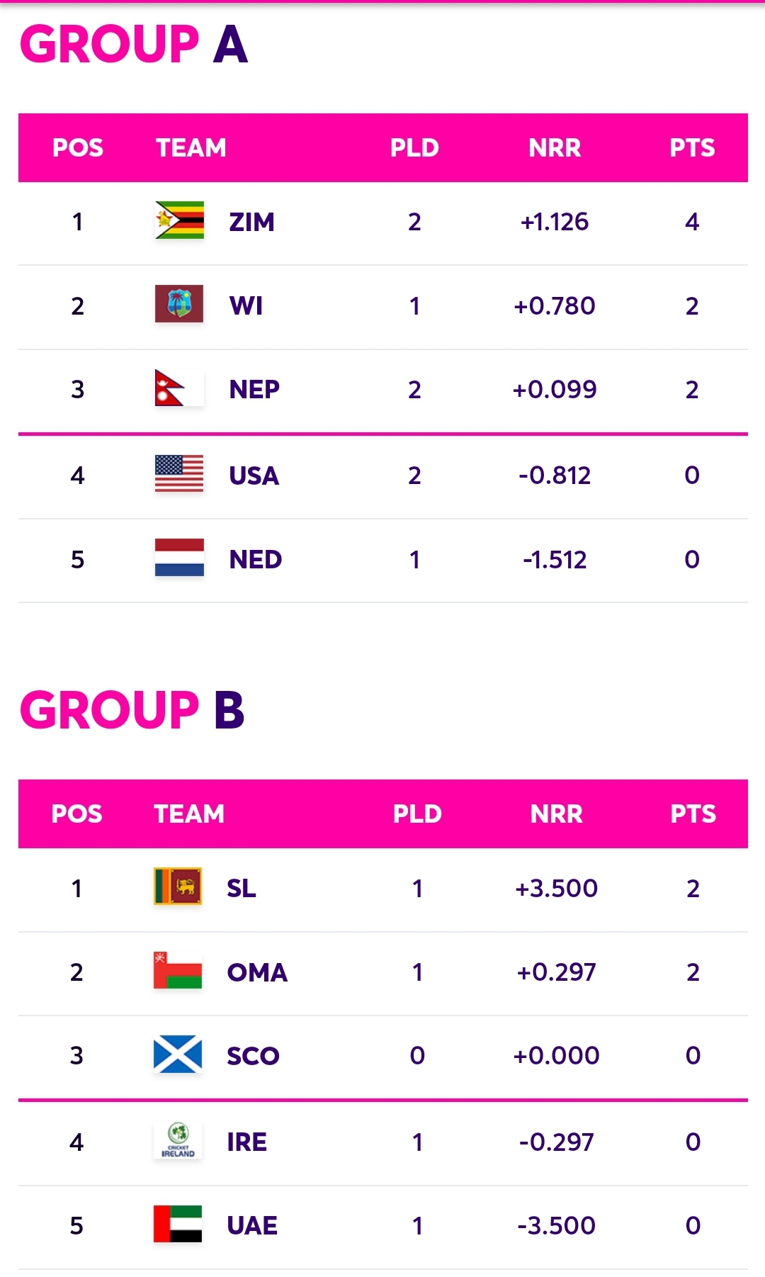Open the NEP team name

click(x=254, y=389)
